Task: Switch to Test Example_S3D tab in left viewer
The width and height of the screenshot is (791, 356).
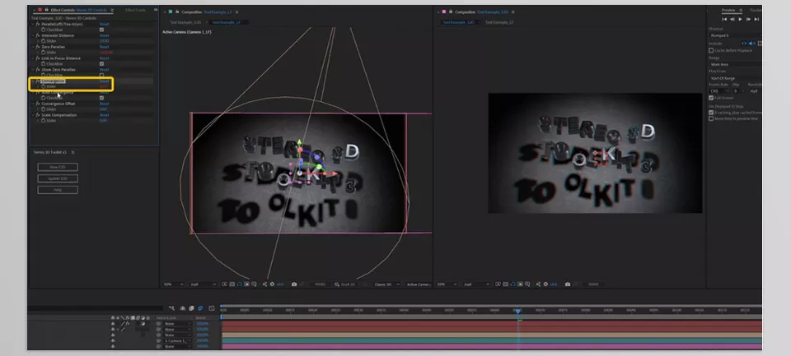Action: [185, 22]
